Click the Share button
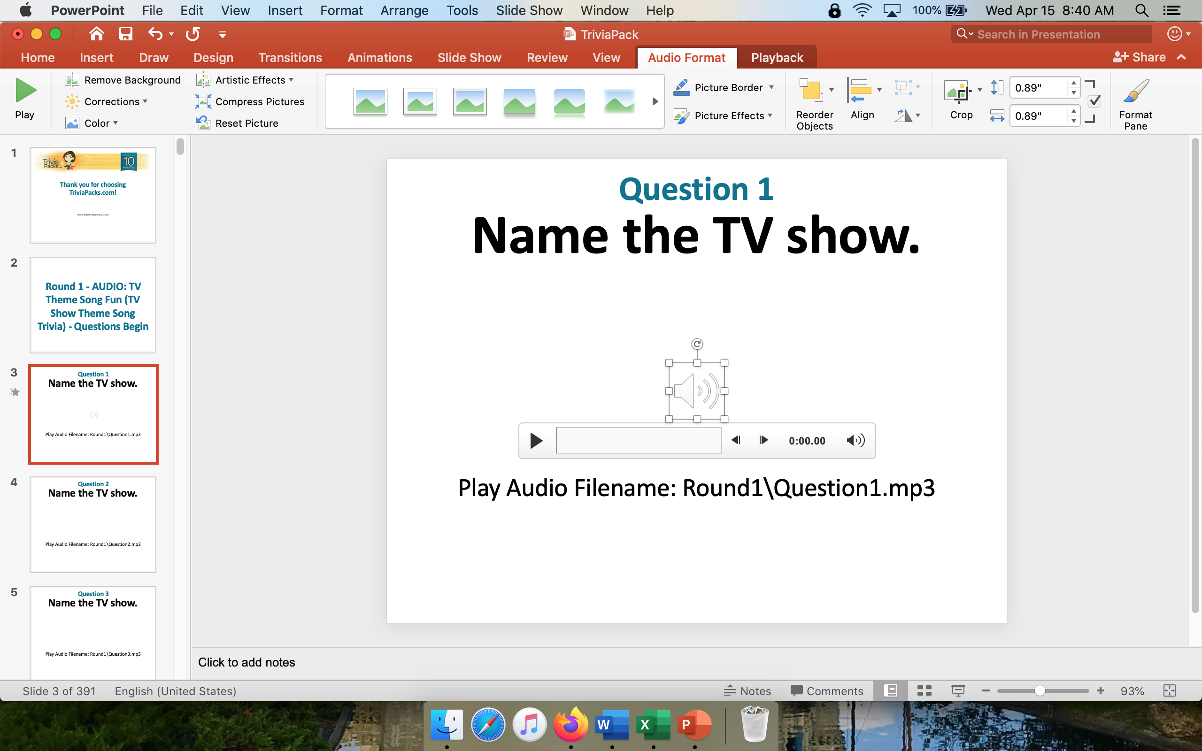The height and width of the screenshot is (751, 1202). 1140,58
